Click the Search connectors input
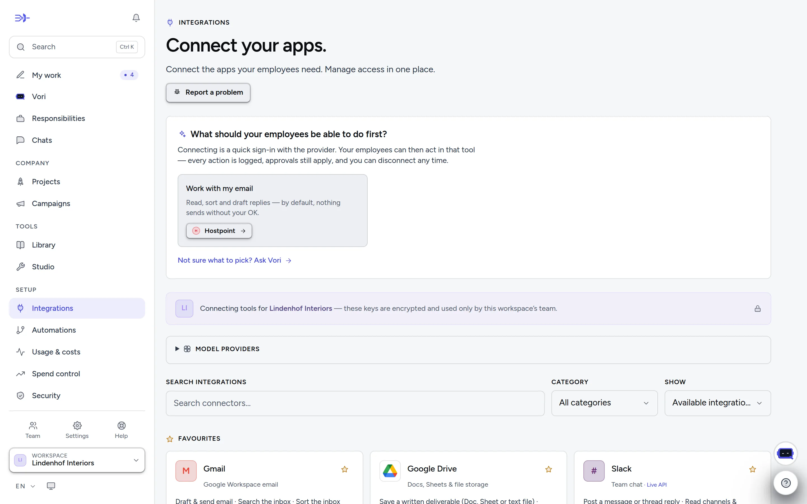 pos(355,403)
